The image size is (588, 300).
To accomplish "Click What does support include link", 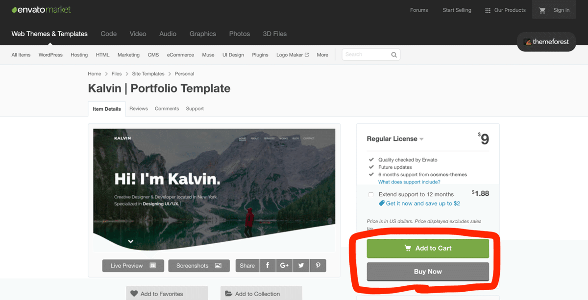I will (x=409, y=182).
